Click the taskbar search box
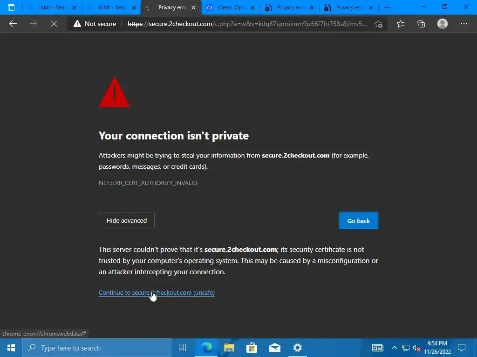 click(97, 348)
